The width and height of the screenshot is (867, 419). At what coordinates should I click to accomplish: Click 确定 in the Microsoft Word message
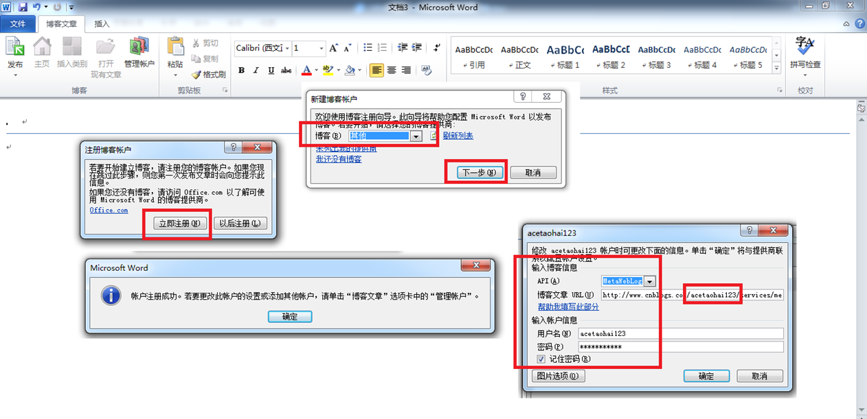(x=290, y=317)
